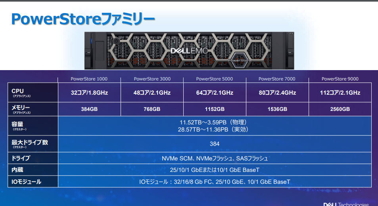
Task: Click the メモリー row label
Action: [x=33, y=109]
